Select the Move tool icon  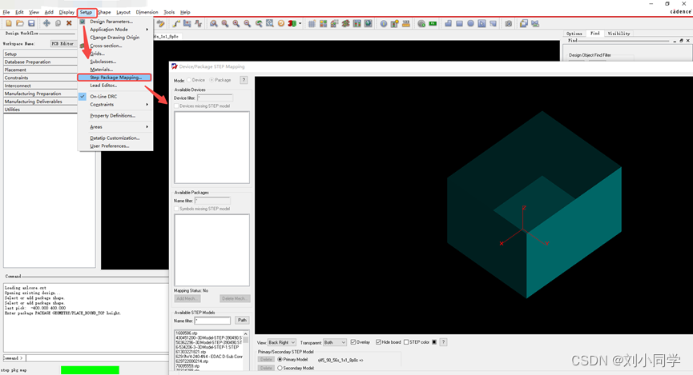[x=46, y=23]
